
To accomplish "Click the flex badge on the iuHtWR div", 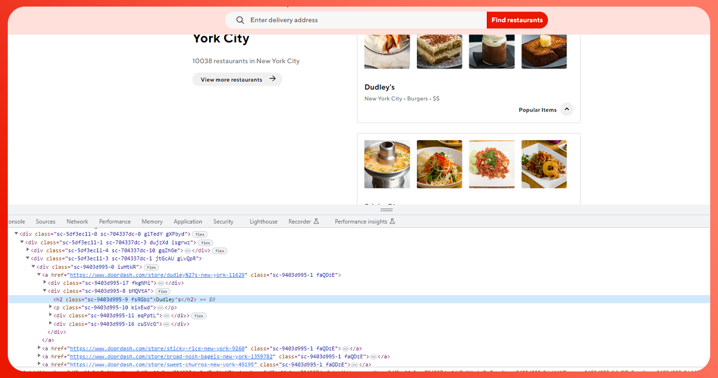I will click(x=151, y=267).
